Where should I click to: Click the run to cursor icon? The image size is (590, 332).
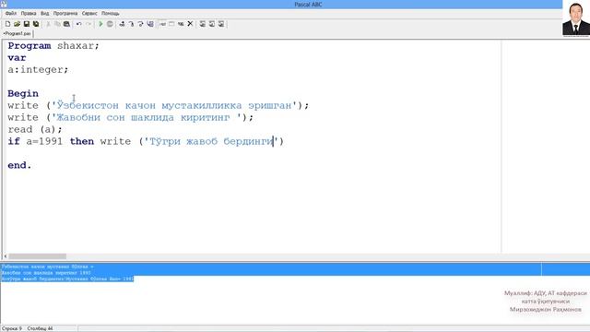[150, 24]
